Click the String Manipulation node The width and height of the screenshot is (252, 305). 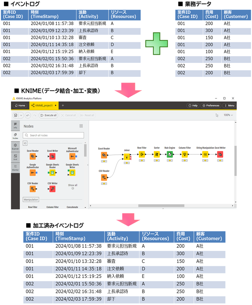(x=205, y=154)
